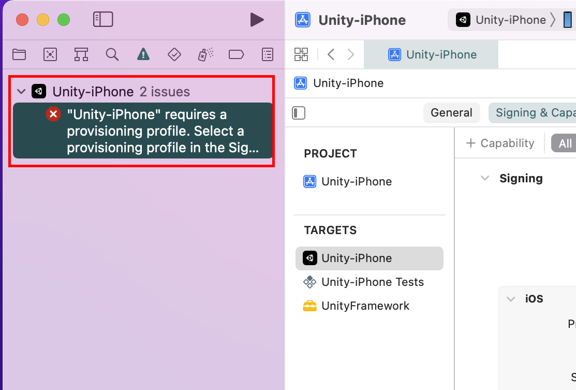Click the Unity icon beside 2 issues
Image resolution: width=576 pixels, height=390 pixels.
pyautogui.click(x=39, y=92)
